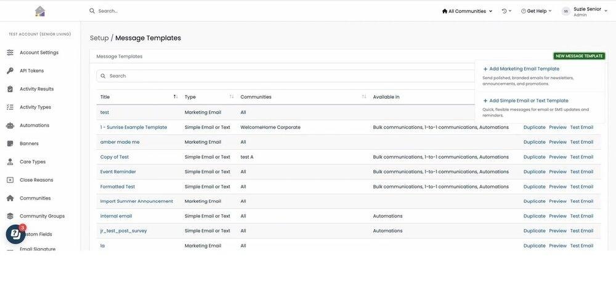
Task: Click New Message Template button
Action: [579, 56]
